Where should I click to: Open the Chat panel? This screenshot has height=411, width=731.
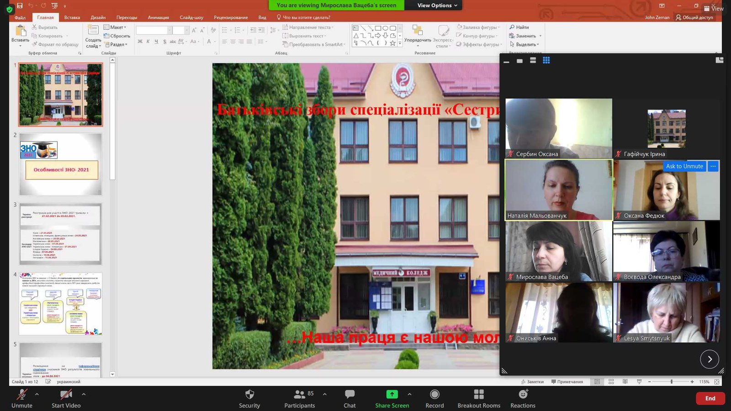pyautogui.click(x=350, y=395)
